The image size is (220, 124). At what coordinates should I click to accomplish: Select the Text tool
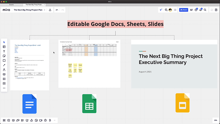pos(4,51)
